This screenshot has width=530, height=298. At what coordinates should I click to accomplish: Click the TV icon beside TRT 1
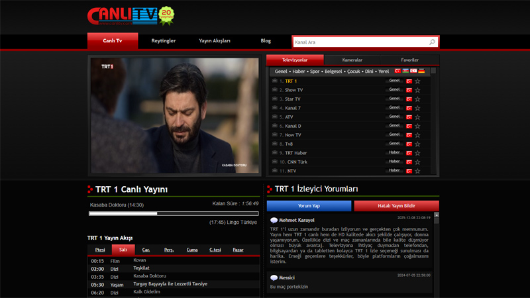pyautogui.click(x=274, y=81)
